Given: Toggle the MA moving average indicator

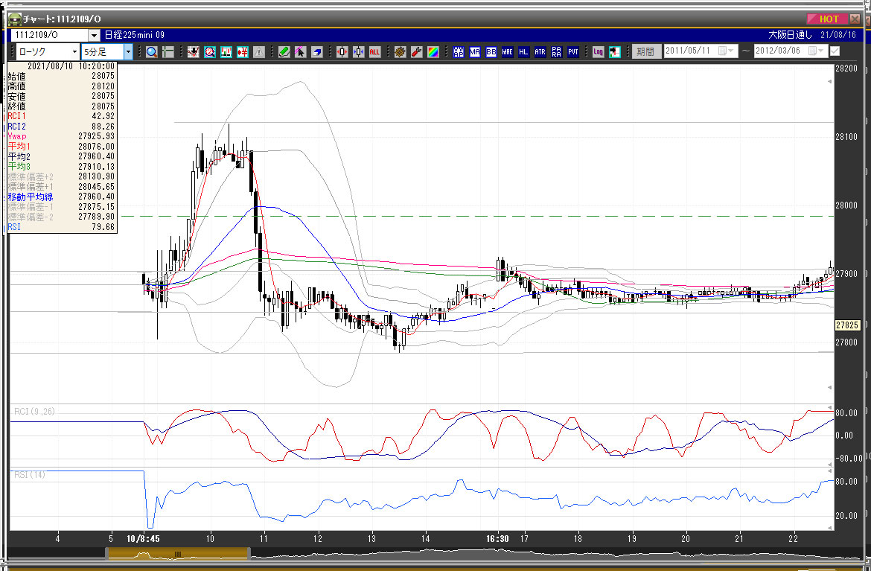Looking at the screenshot, I should pos(474,51).
